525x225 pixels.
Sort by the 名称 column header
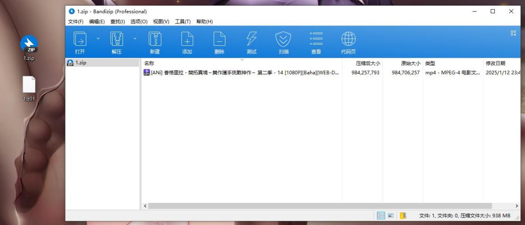(242, 63)
